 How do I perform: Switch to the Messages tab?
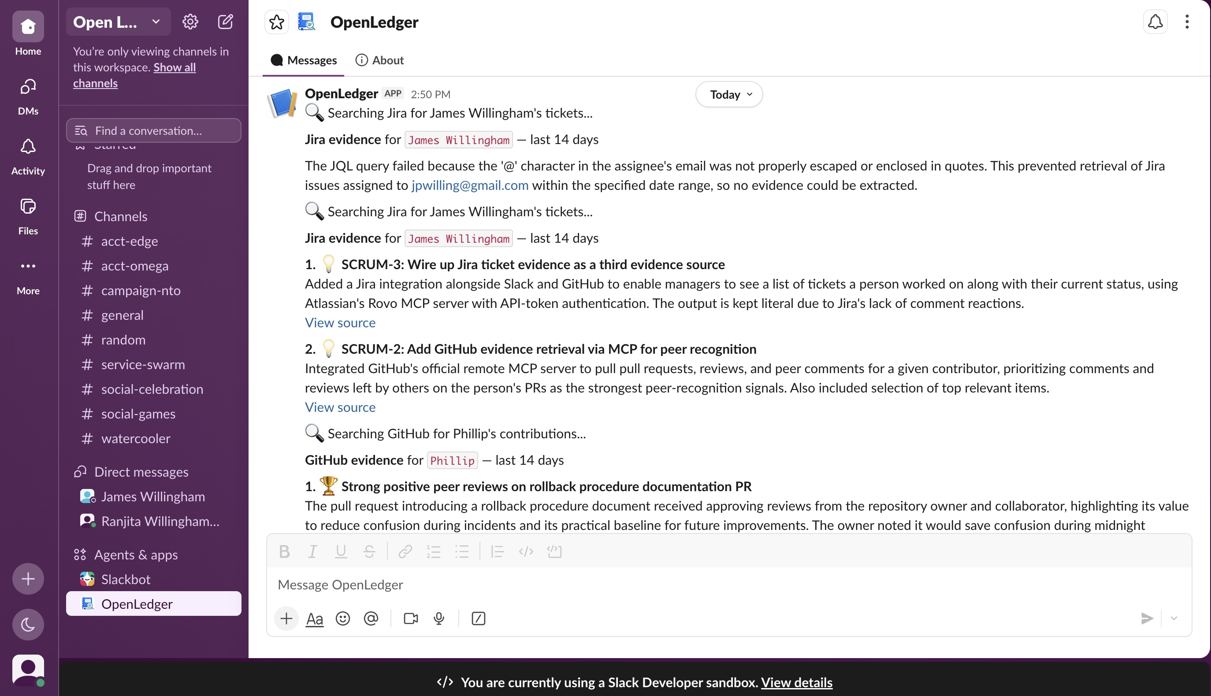pyautogui.click(x=304, y=60)
